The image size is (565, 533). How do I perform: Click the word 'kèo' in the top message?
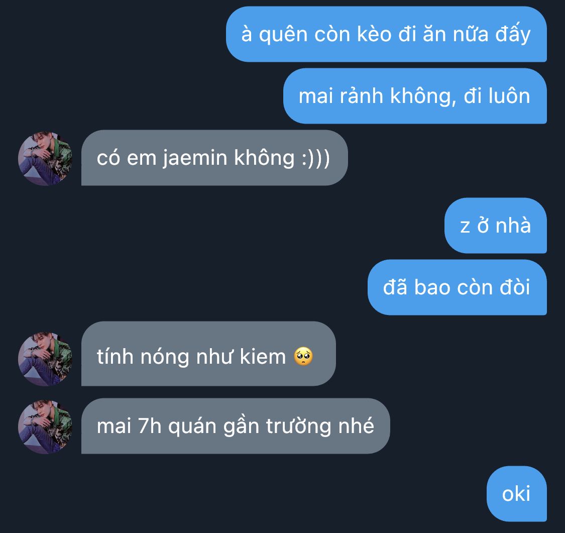click(x=374, y=34)
